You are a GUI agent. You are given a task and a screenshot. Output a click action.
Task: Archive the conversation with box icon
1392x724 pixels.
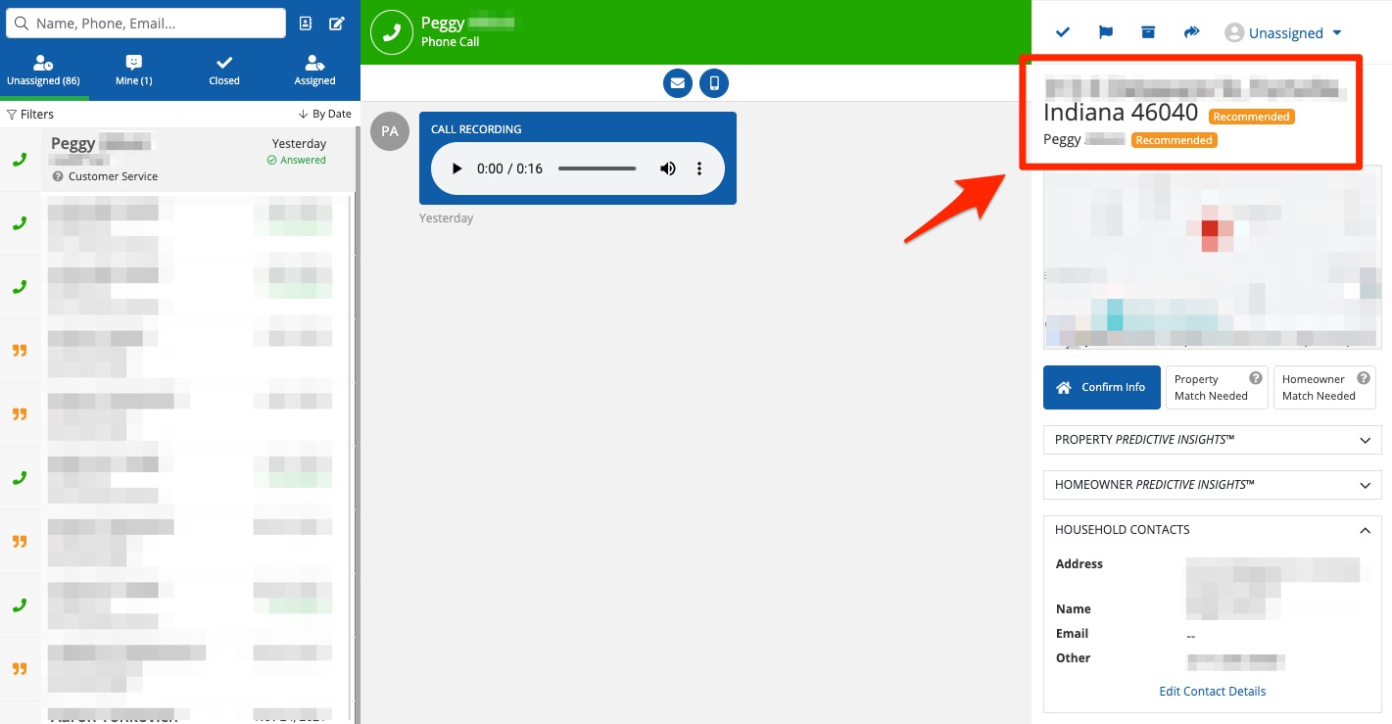tap(1148, 32)
